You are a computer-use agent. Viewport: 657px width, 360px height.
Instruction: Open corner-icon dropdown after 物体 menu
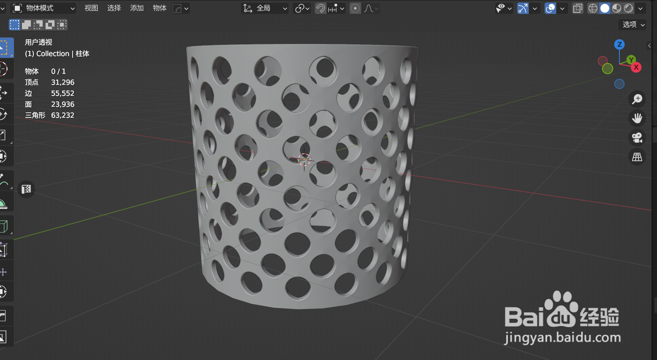(x=181, y=8)
